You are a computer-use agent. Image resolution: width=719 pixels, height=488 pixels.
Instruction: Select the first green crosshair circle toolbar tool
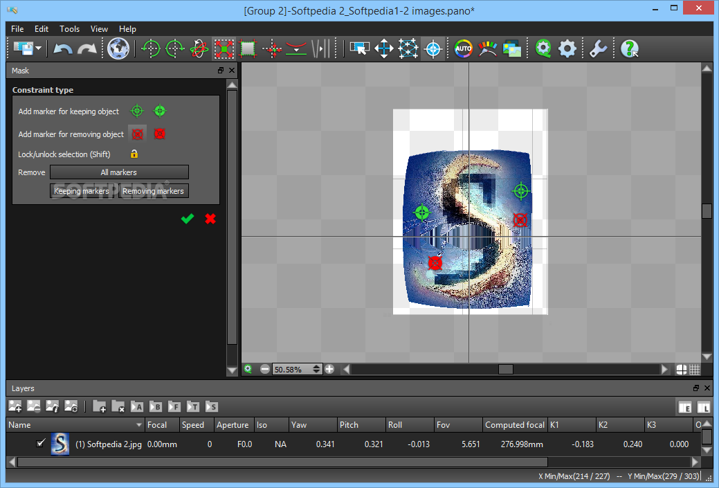(150, 48)
